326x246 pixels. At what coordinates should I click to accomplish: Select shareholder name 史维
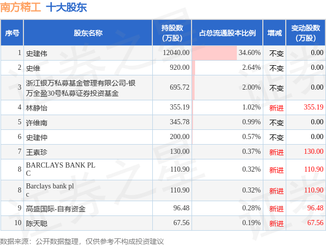point(33,68)
